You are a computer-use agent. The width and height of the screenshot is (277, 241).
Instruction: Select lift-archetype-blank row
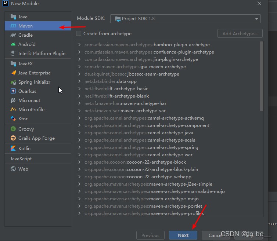tap(168, 96)
